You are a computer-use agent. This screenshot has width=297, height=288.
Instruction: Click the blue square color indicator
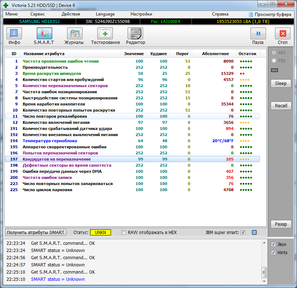coord(254,233)
